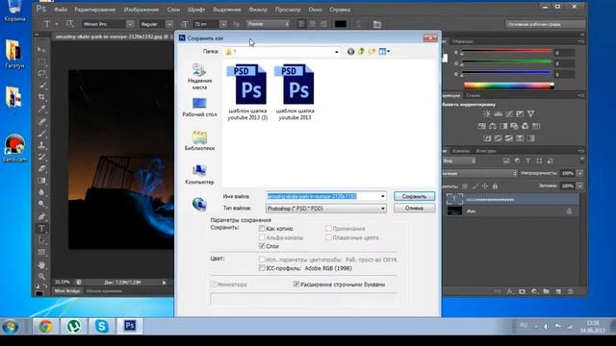Open the 'Папка' folder dropdown
This screenshot has height=346, width=616.
(x=336, y=51)
